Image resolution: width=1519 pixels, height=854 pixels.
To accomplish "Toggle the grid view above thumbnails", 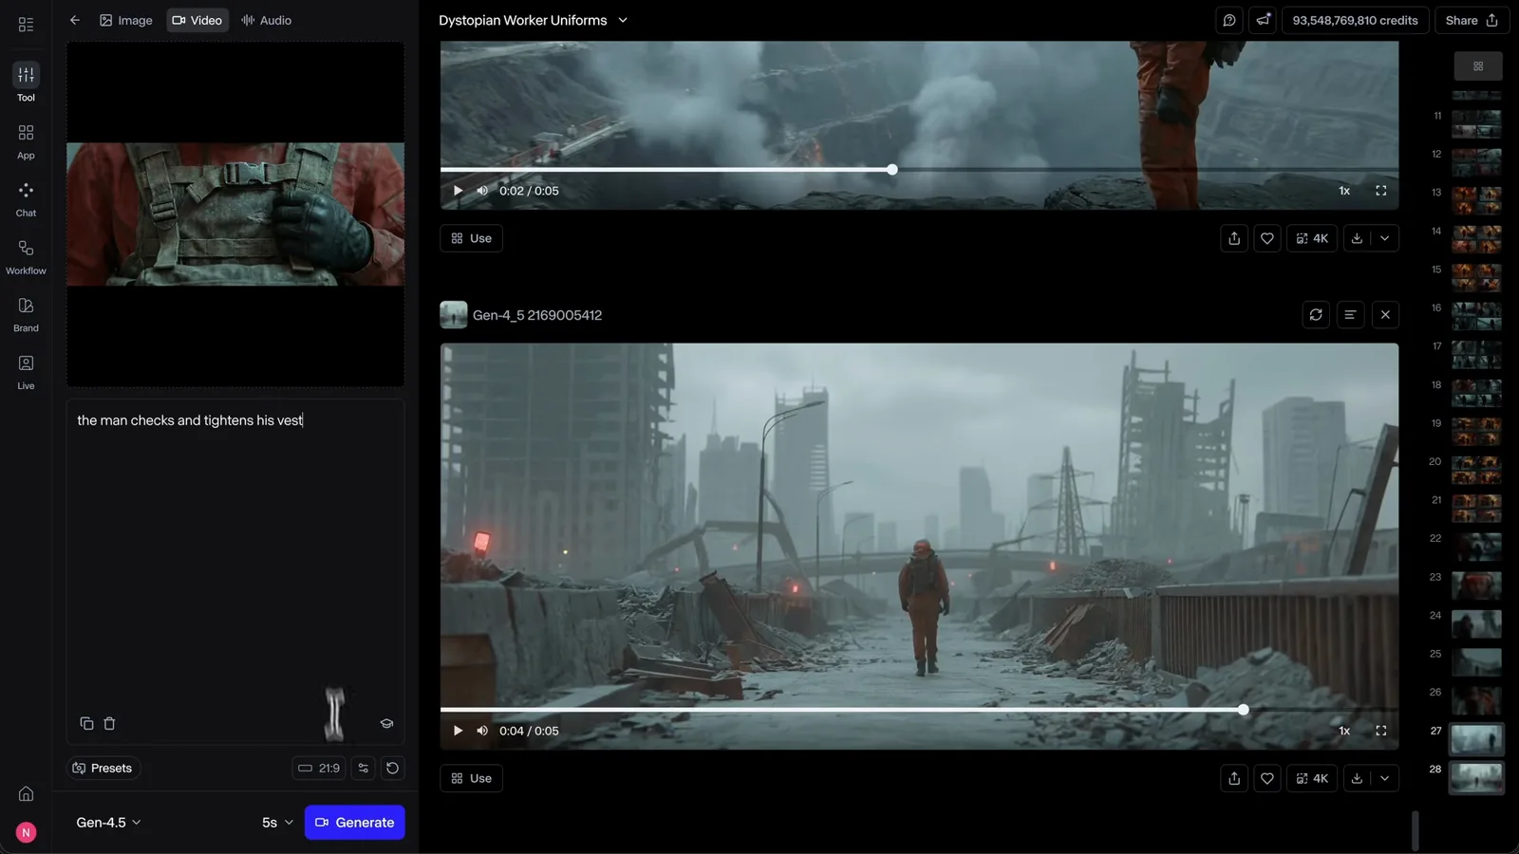I will (x=1478, y=66).
